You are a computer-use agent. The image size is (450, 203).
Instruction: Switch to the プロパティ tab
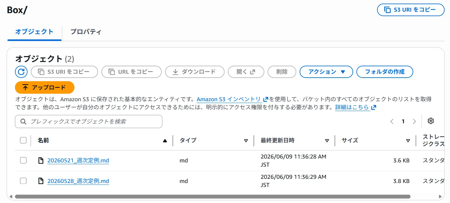tap(86, 32)
